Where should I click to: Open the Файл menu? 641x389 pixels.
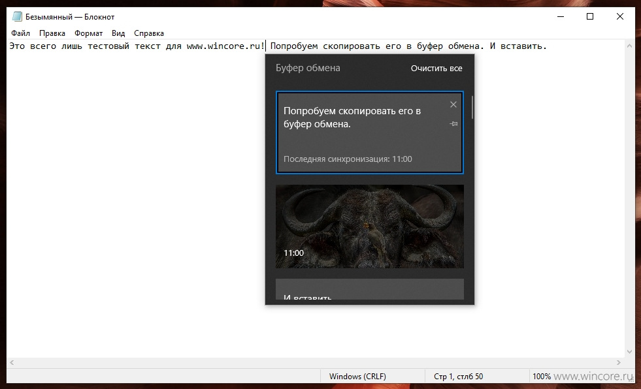point(20,33)
